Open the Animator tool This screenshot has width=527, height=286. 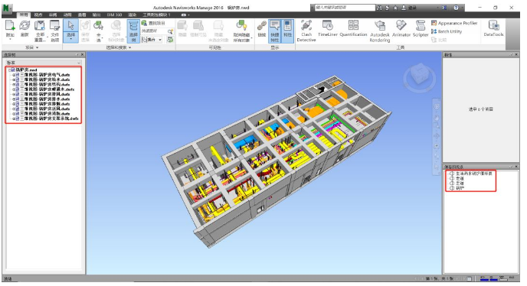pyautogui.click(x=401, y=28)
